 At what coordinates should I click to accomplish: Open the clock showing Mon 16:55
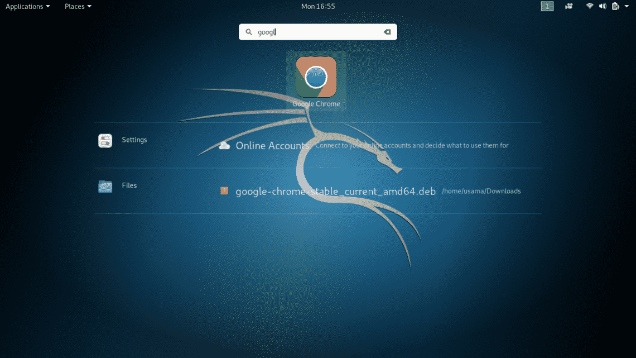click(318, 7)
